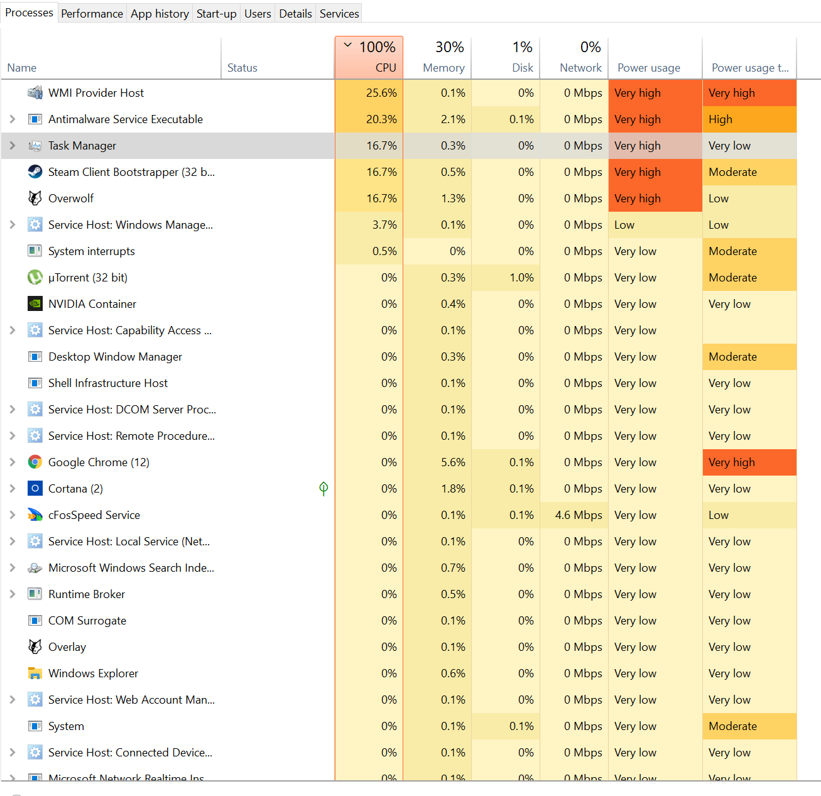Viewport: 821px width, 796px height.
Task: Open the Users tab
Action: (258, 14)
